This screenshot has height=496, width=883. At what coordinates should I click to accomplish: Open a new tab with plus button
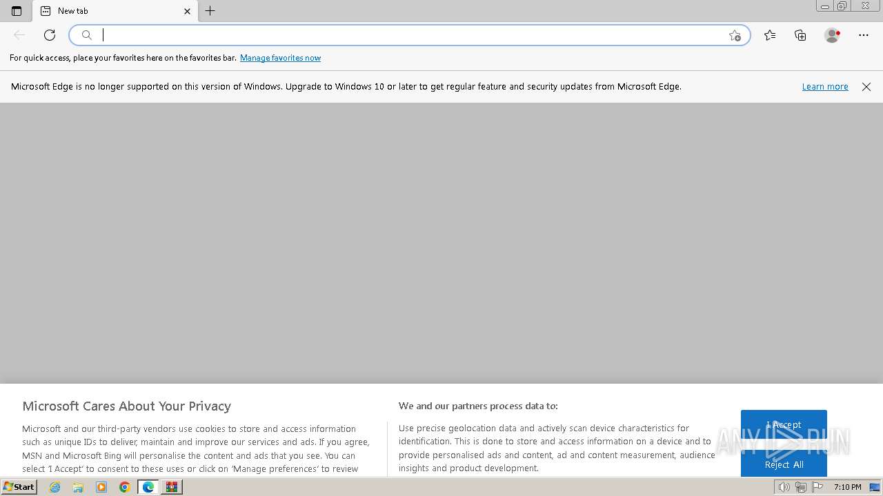pos(210,11)
